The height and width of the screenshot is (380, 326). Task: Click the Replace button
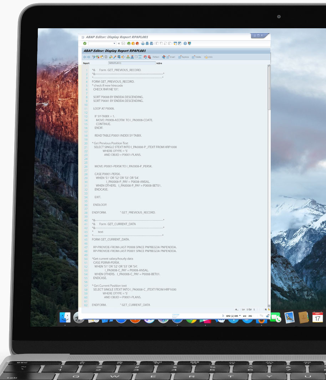pyautogui.click(x=184, y=57)
